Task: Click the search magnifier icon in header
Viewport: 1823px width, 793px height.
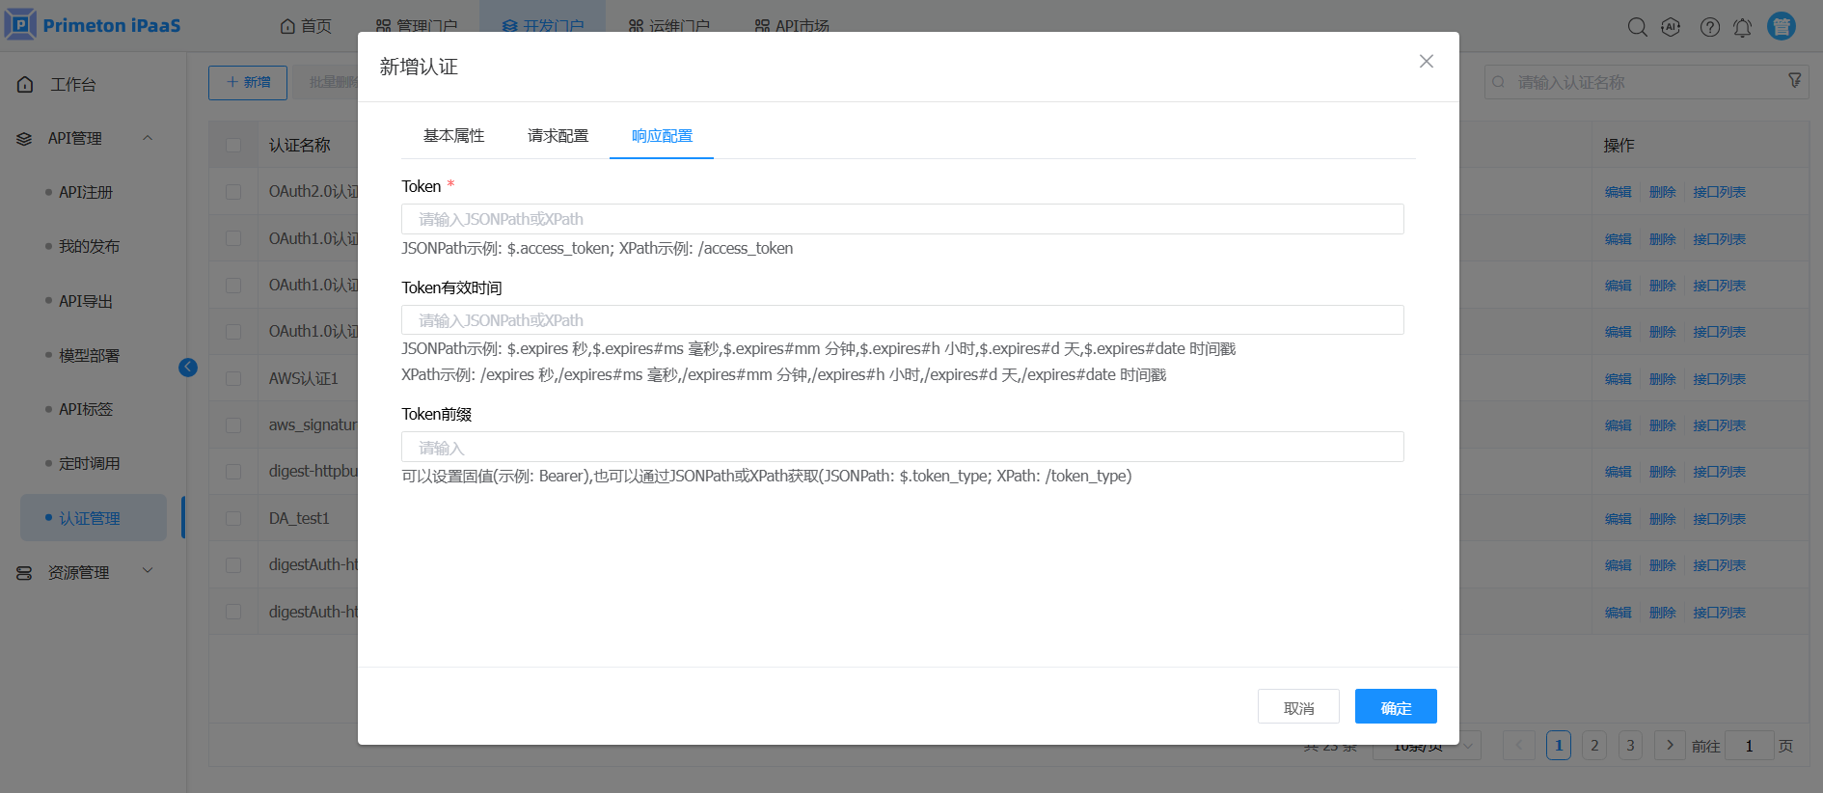Action: coord(1637,27)
